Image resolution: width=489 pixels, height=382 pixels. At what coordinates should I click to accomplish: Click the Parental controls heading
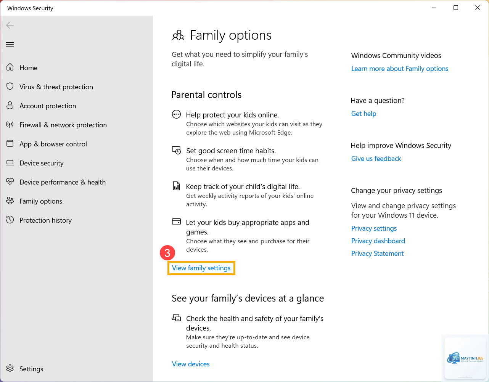[x=206, y=95]
